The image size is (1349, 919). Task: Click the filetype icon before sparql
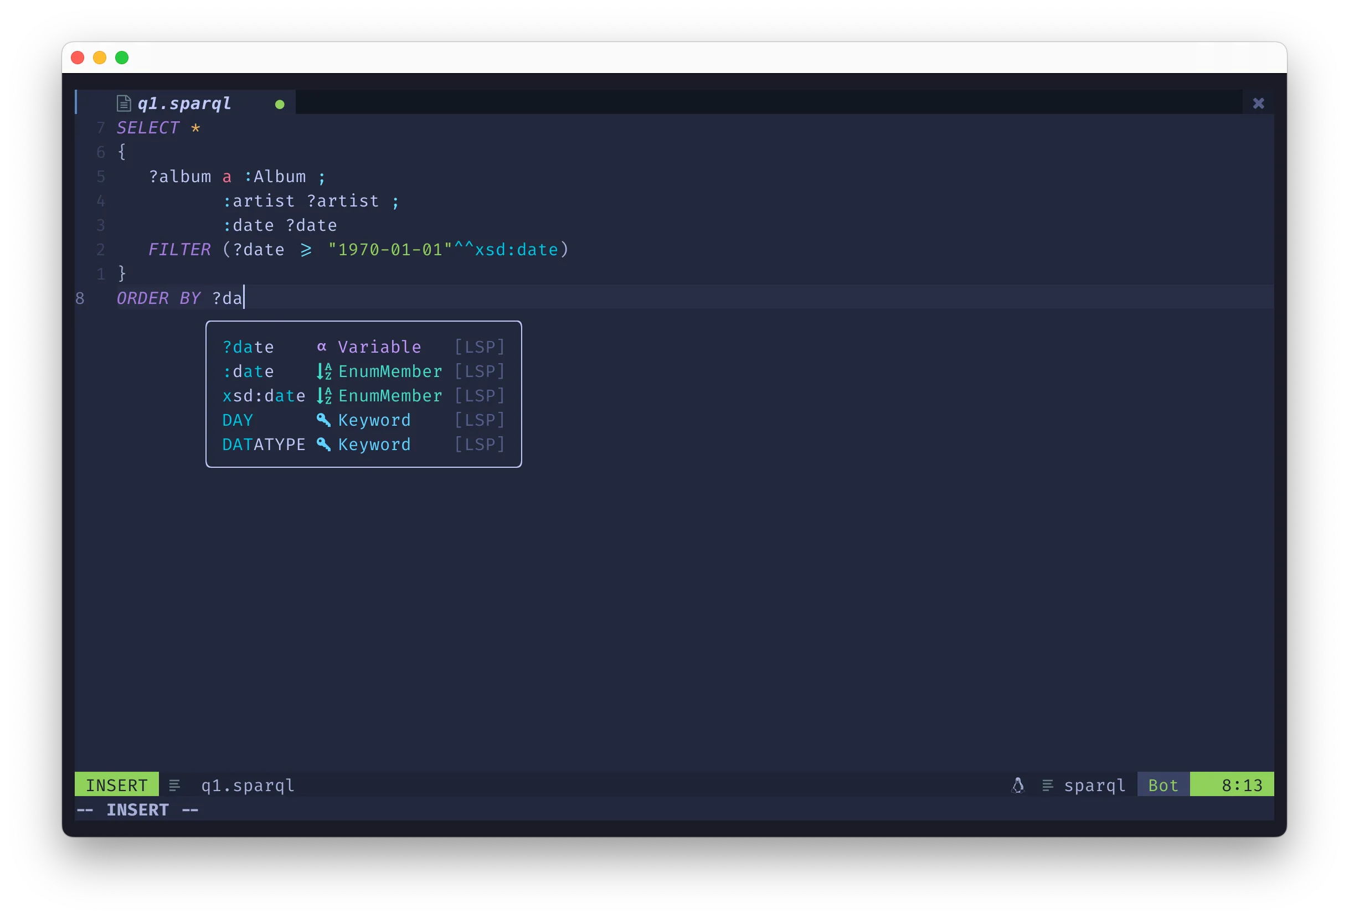1048,786
